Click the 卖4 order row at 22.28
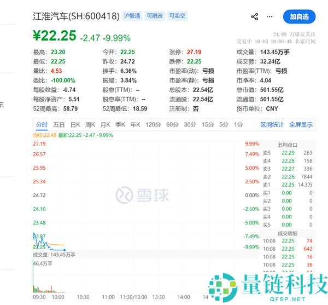The height and width of the screenshot is (305, 328). tap(288, 161)
